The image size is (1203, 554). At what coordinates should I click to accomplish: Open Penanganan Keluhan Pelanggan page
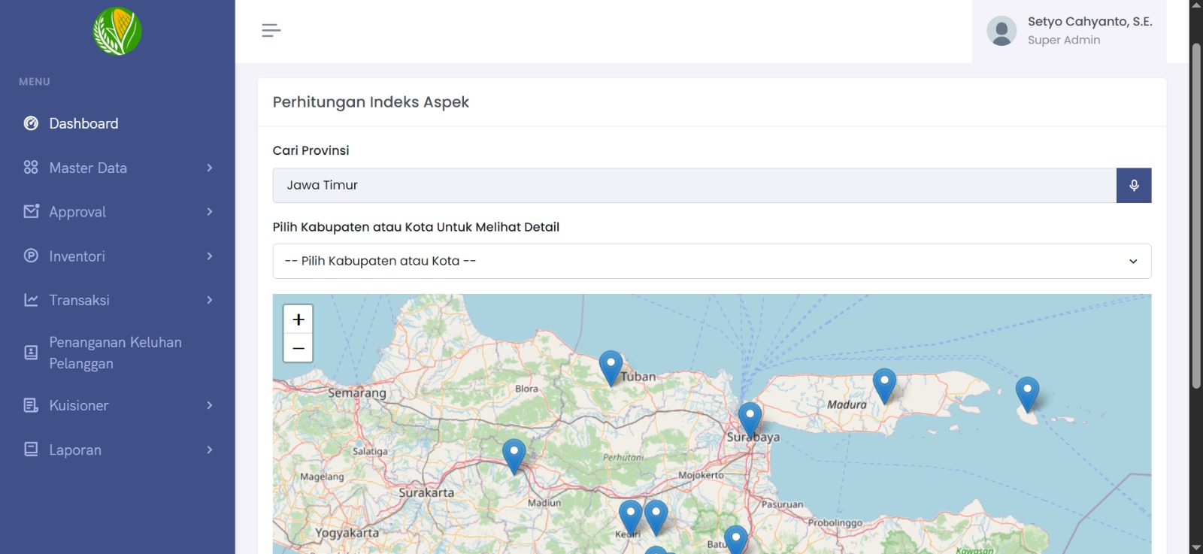click(115, 353)
